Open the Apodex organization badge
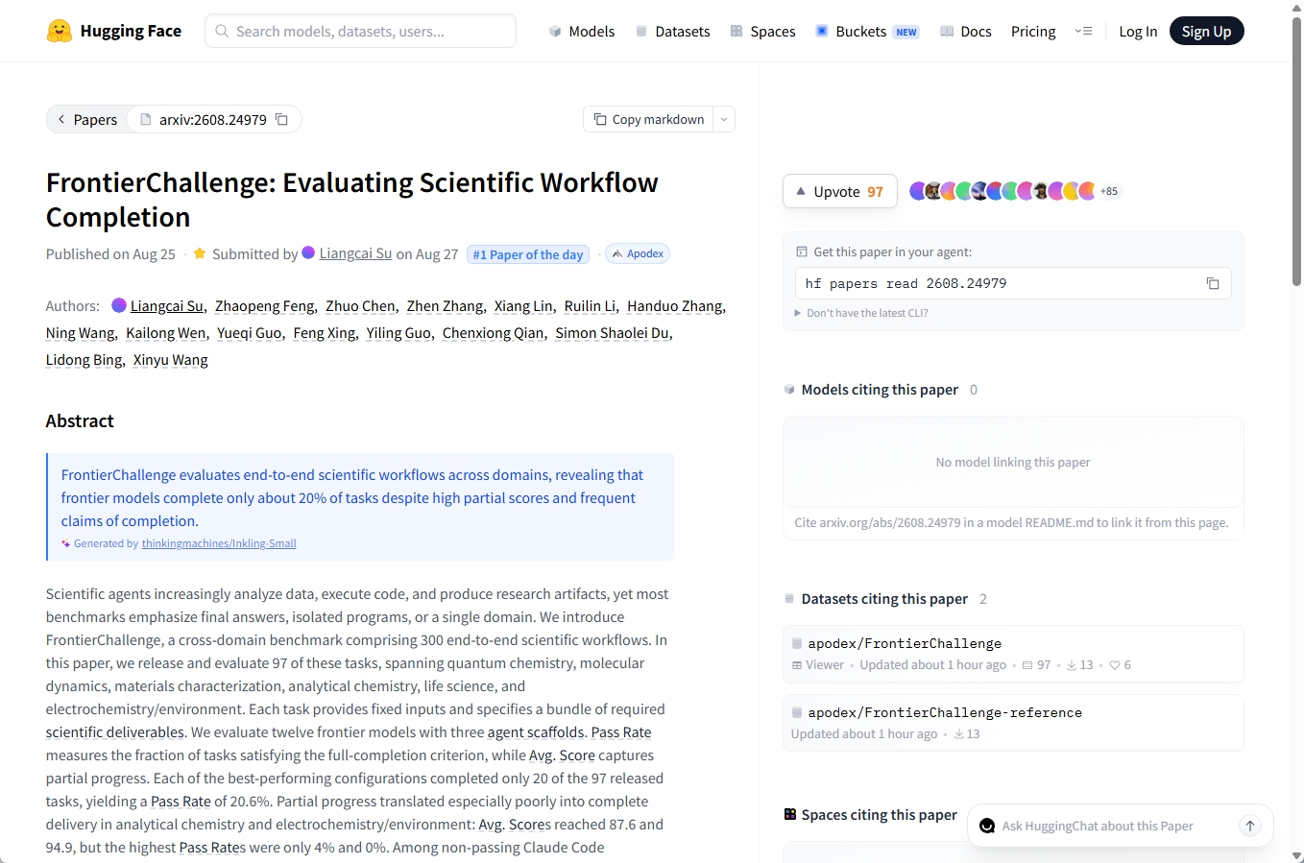 click(638, 253)
